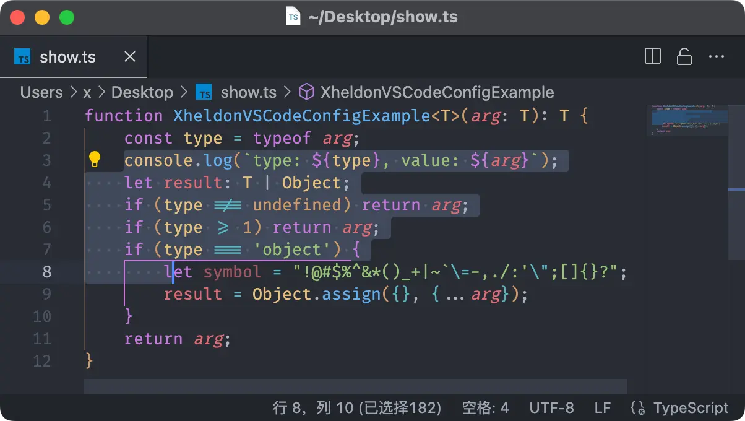This screenshot has width=745, height=421.
Task: Select the show.ts editor tab
Action: (x=74, y=57)
